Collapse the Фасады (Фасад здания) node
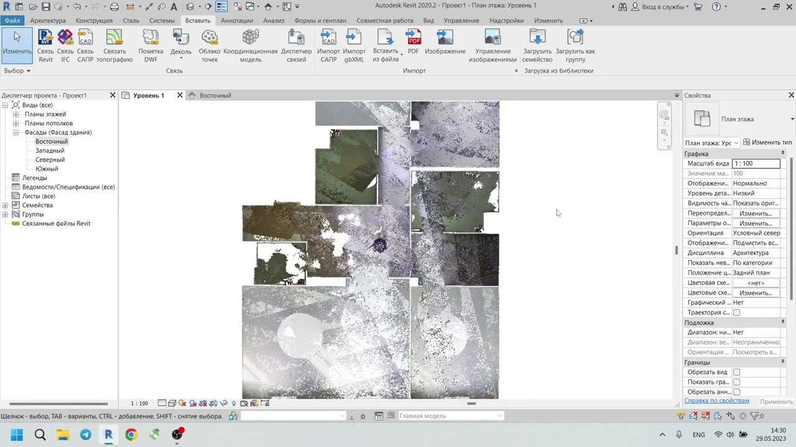The image size is (796, 447). [x=16, y=132]
